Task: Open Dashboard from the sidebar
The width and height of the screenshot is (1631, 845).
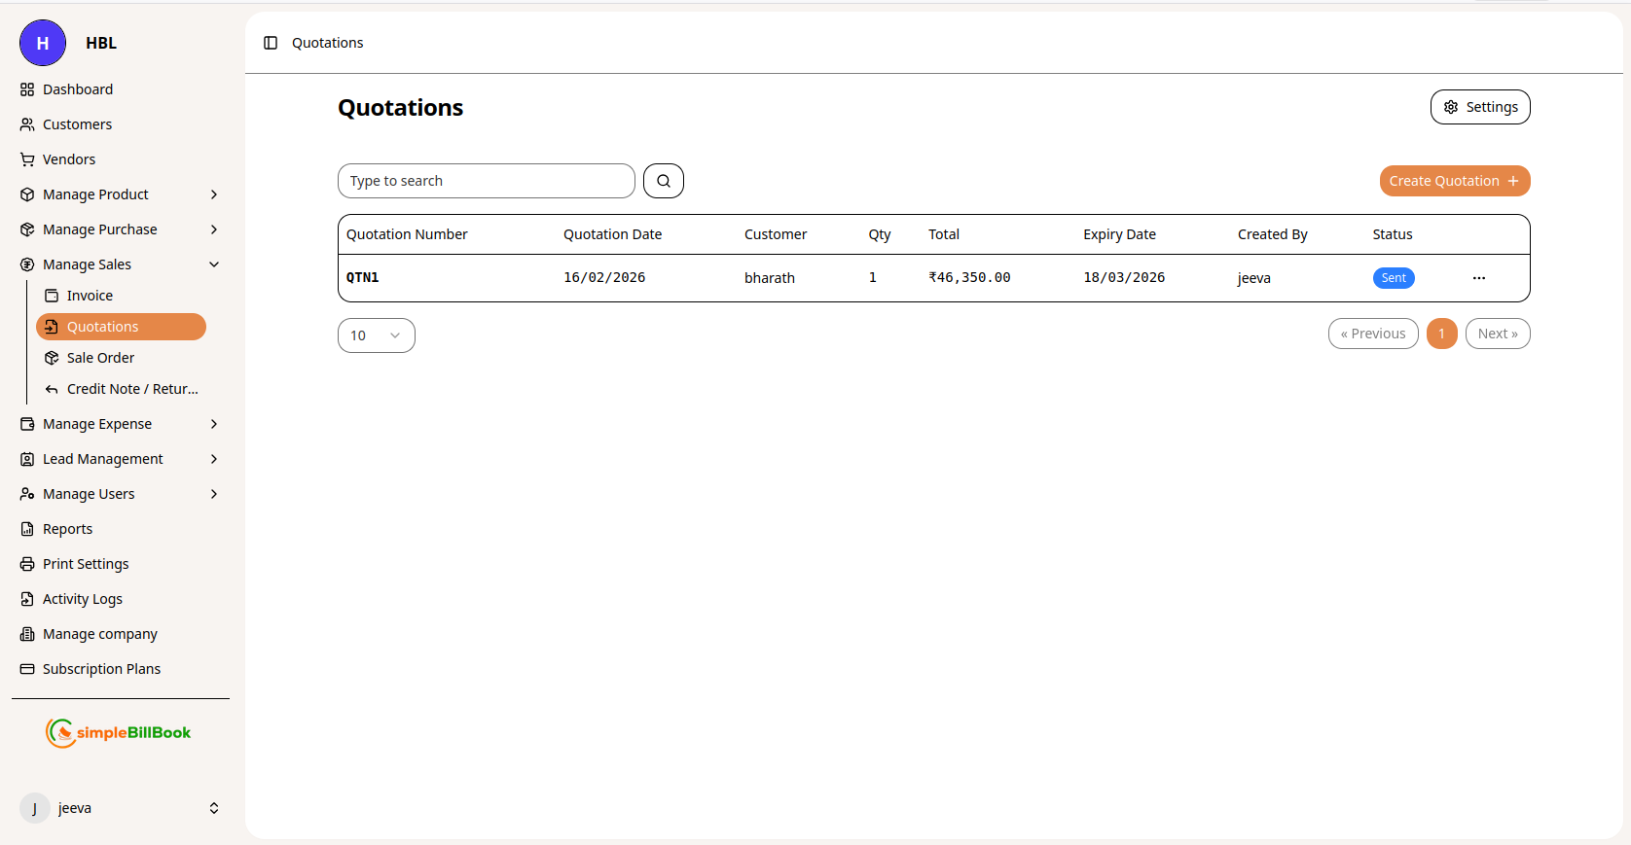Action: tap(78, 89)
